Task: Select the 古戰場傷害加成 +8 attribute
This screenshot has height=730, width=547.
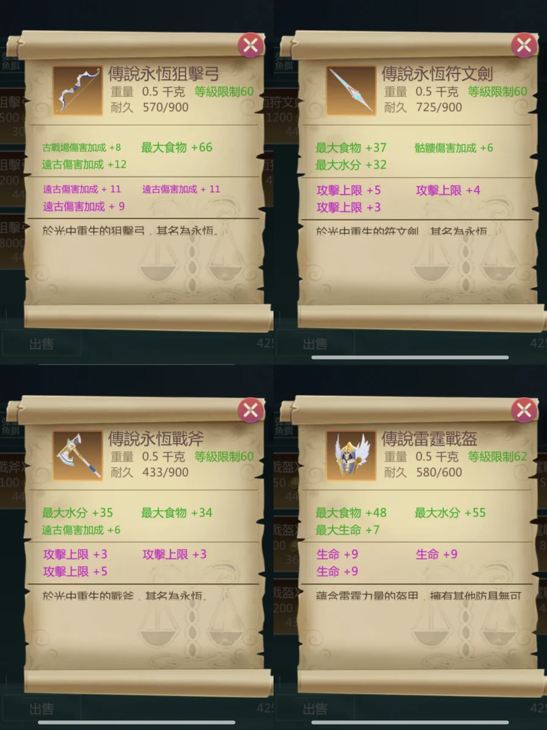Action: click(x=81, y=148)
